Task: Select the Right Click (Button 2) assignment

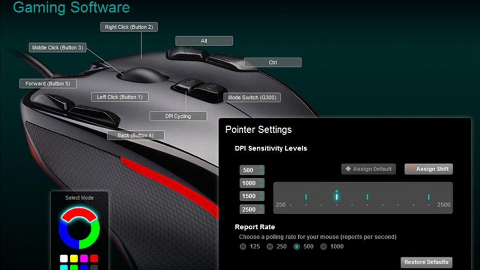Action: click(129, 27)
